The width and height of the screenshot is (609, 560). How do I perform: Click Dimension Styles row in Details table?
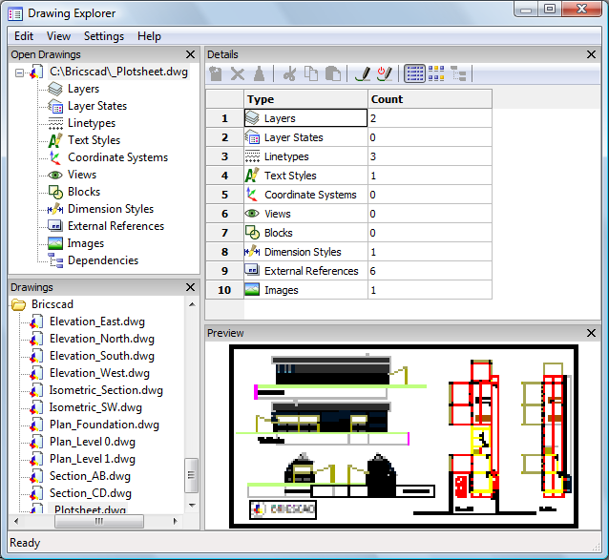click(x=348, y=252)
